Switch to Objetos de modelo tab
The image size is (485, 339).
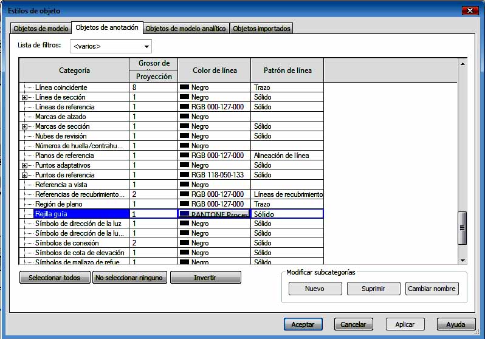(x=41, y=29)
